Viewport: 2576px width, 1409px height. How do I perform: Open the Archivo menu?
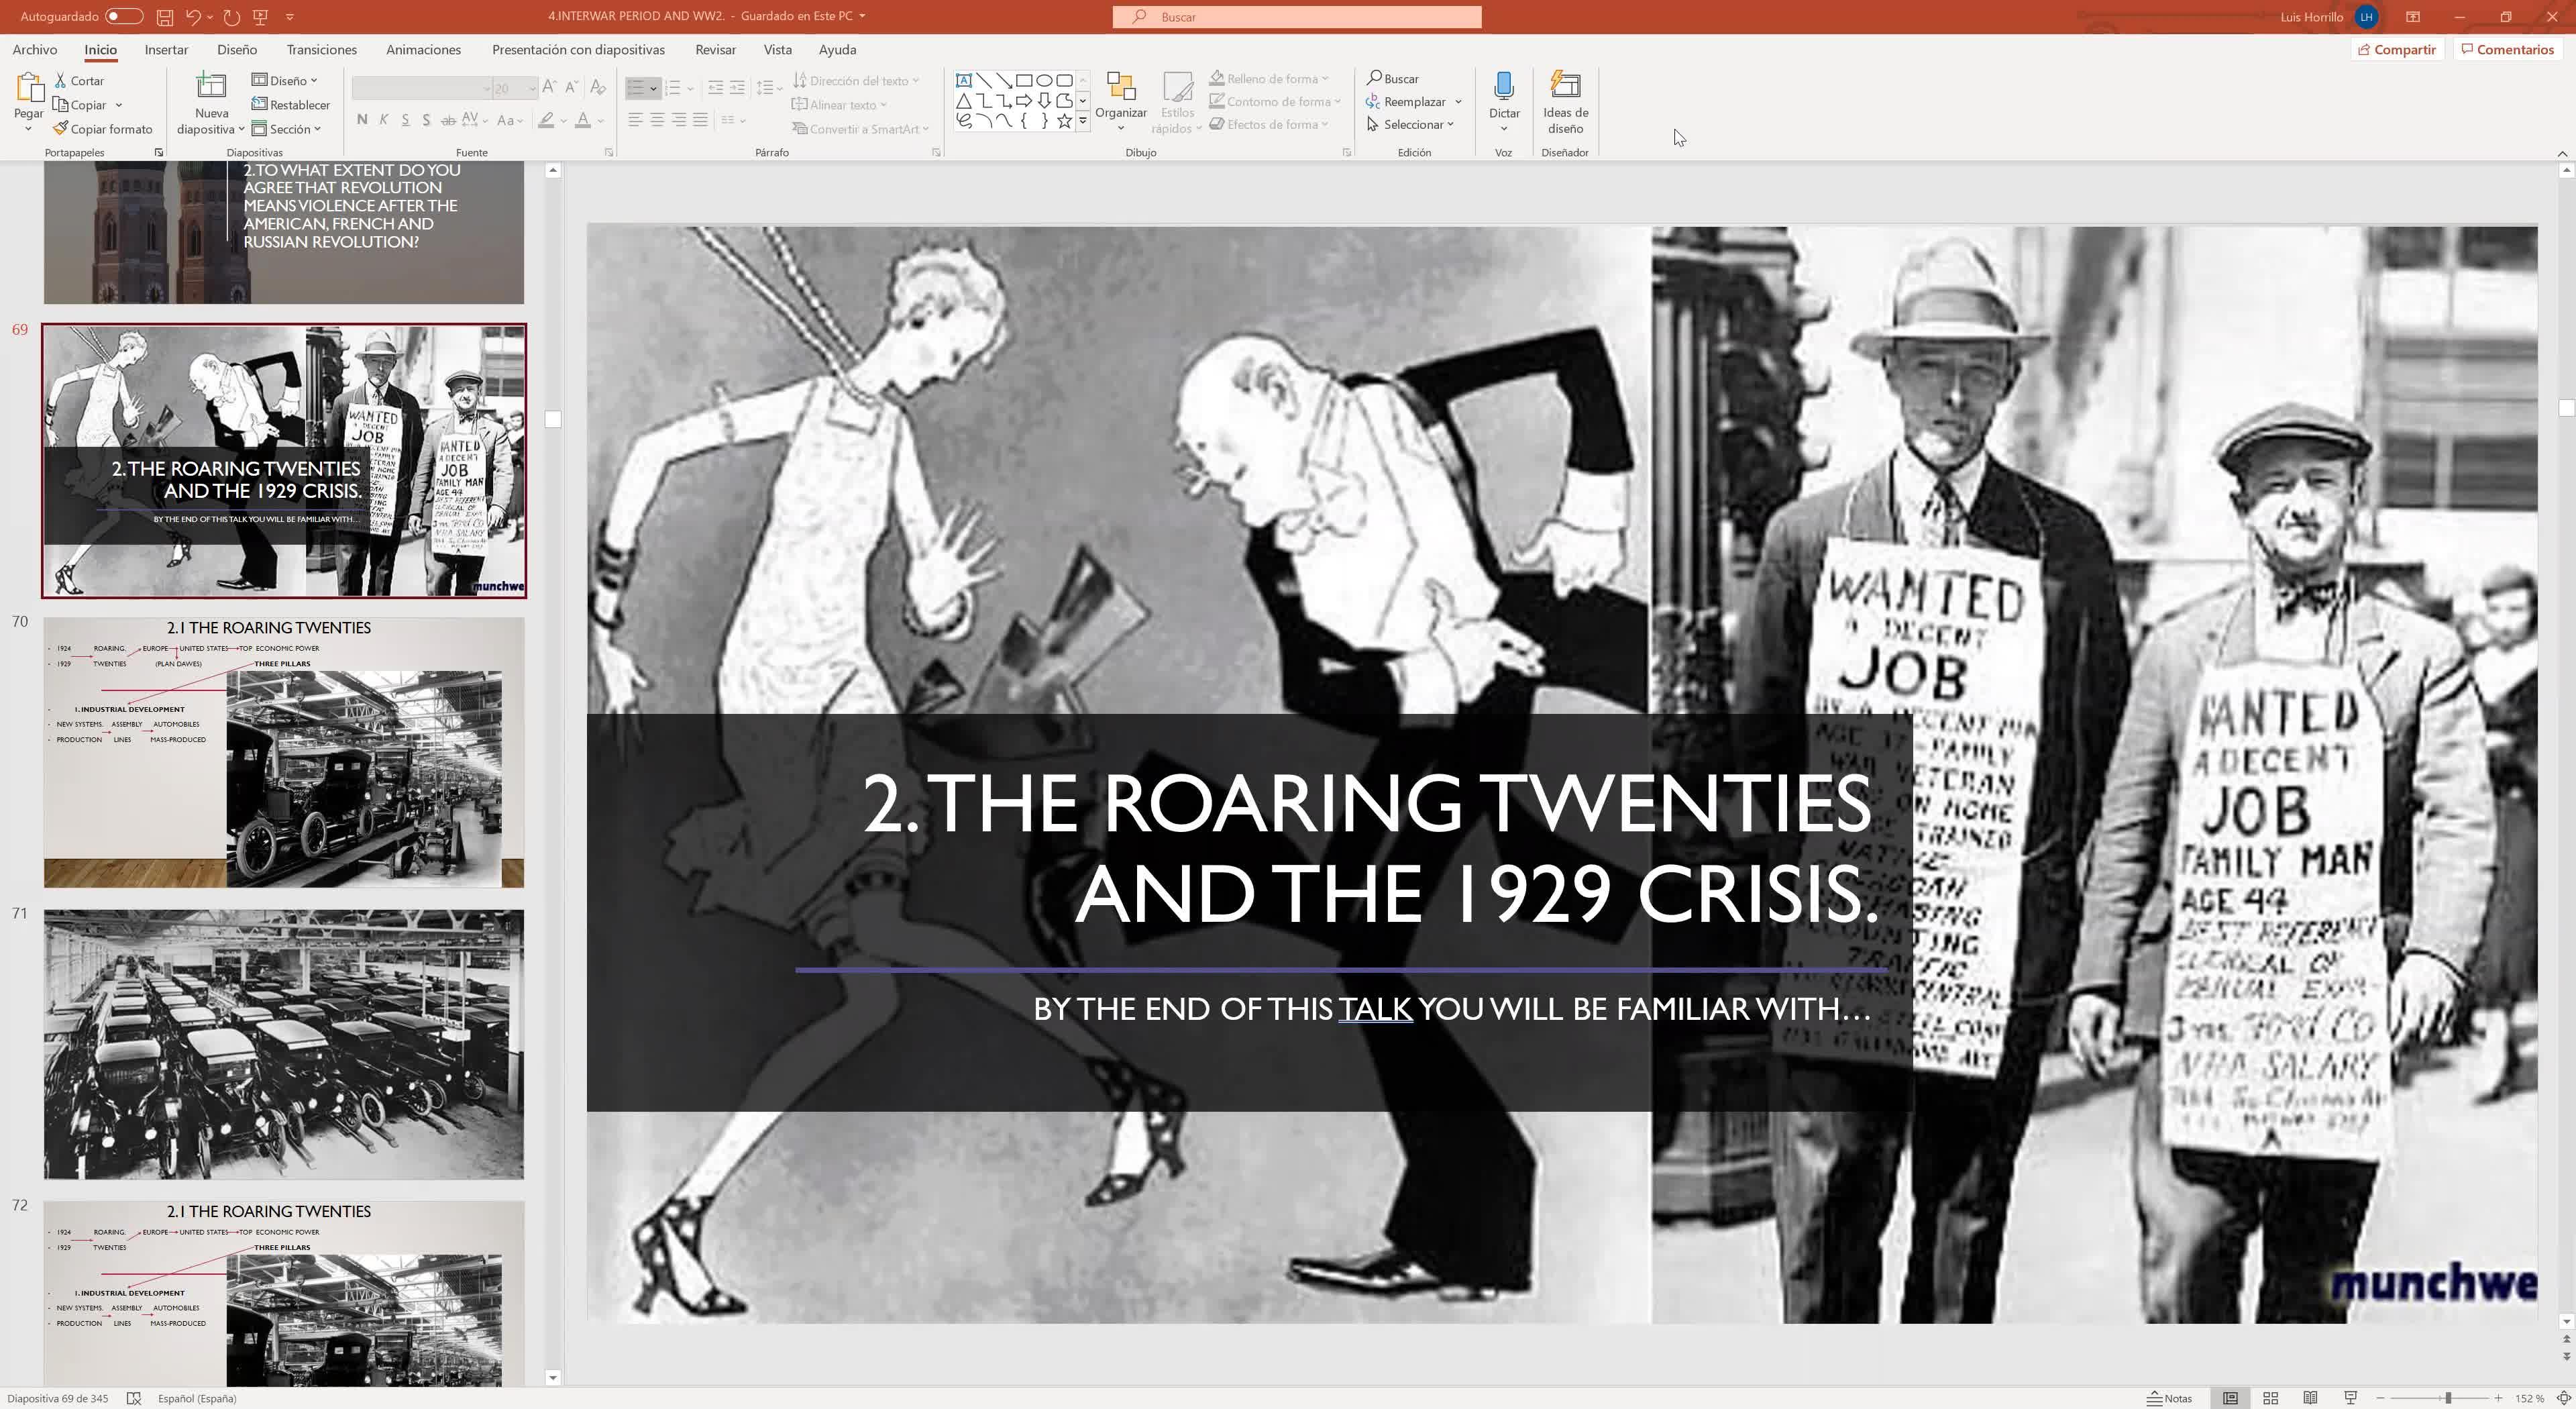pyautogui.click(x=34, y=49)
